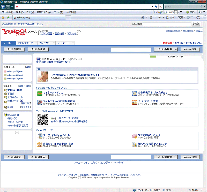Open the top メールの検索 dropdown arrow

(176, 49)
